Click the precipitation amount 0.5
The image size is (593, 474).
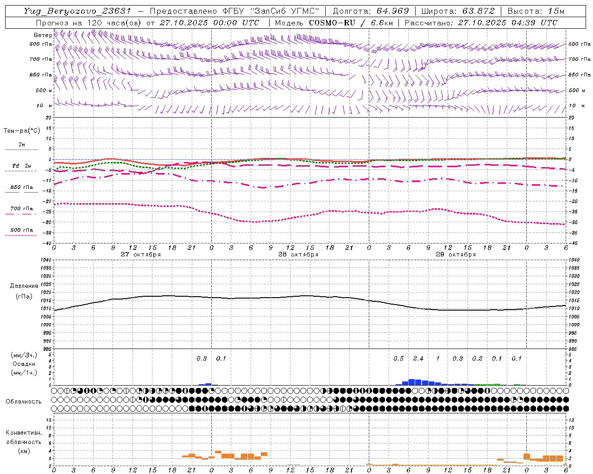click(398, 358)
